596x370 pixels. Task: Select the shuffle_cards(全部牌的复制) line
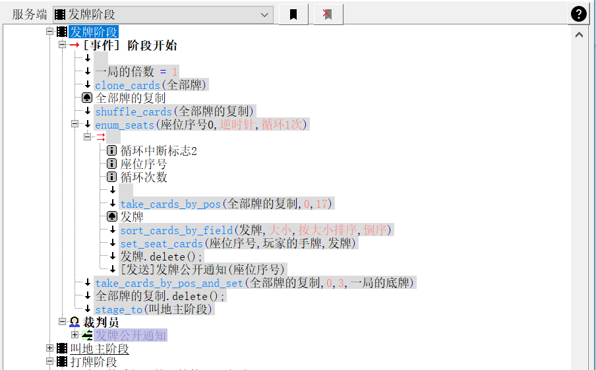pyautogui.click(x=175, y=111)
